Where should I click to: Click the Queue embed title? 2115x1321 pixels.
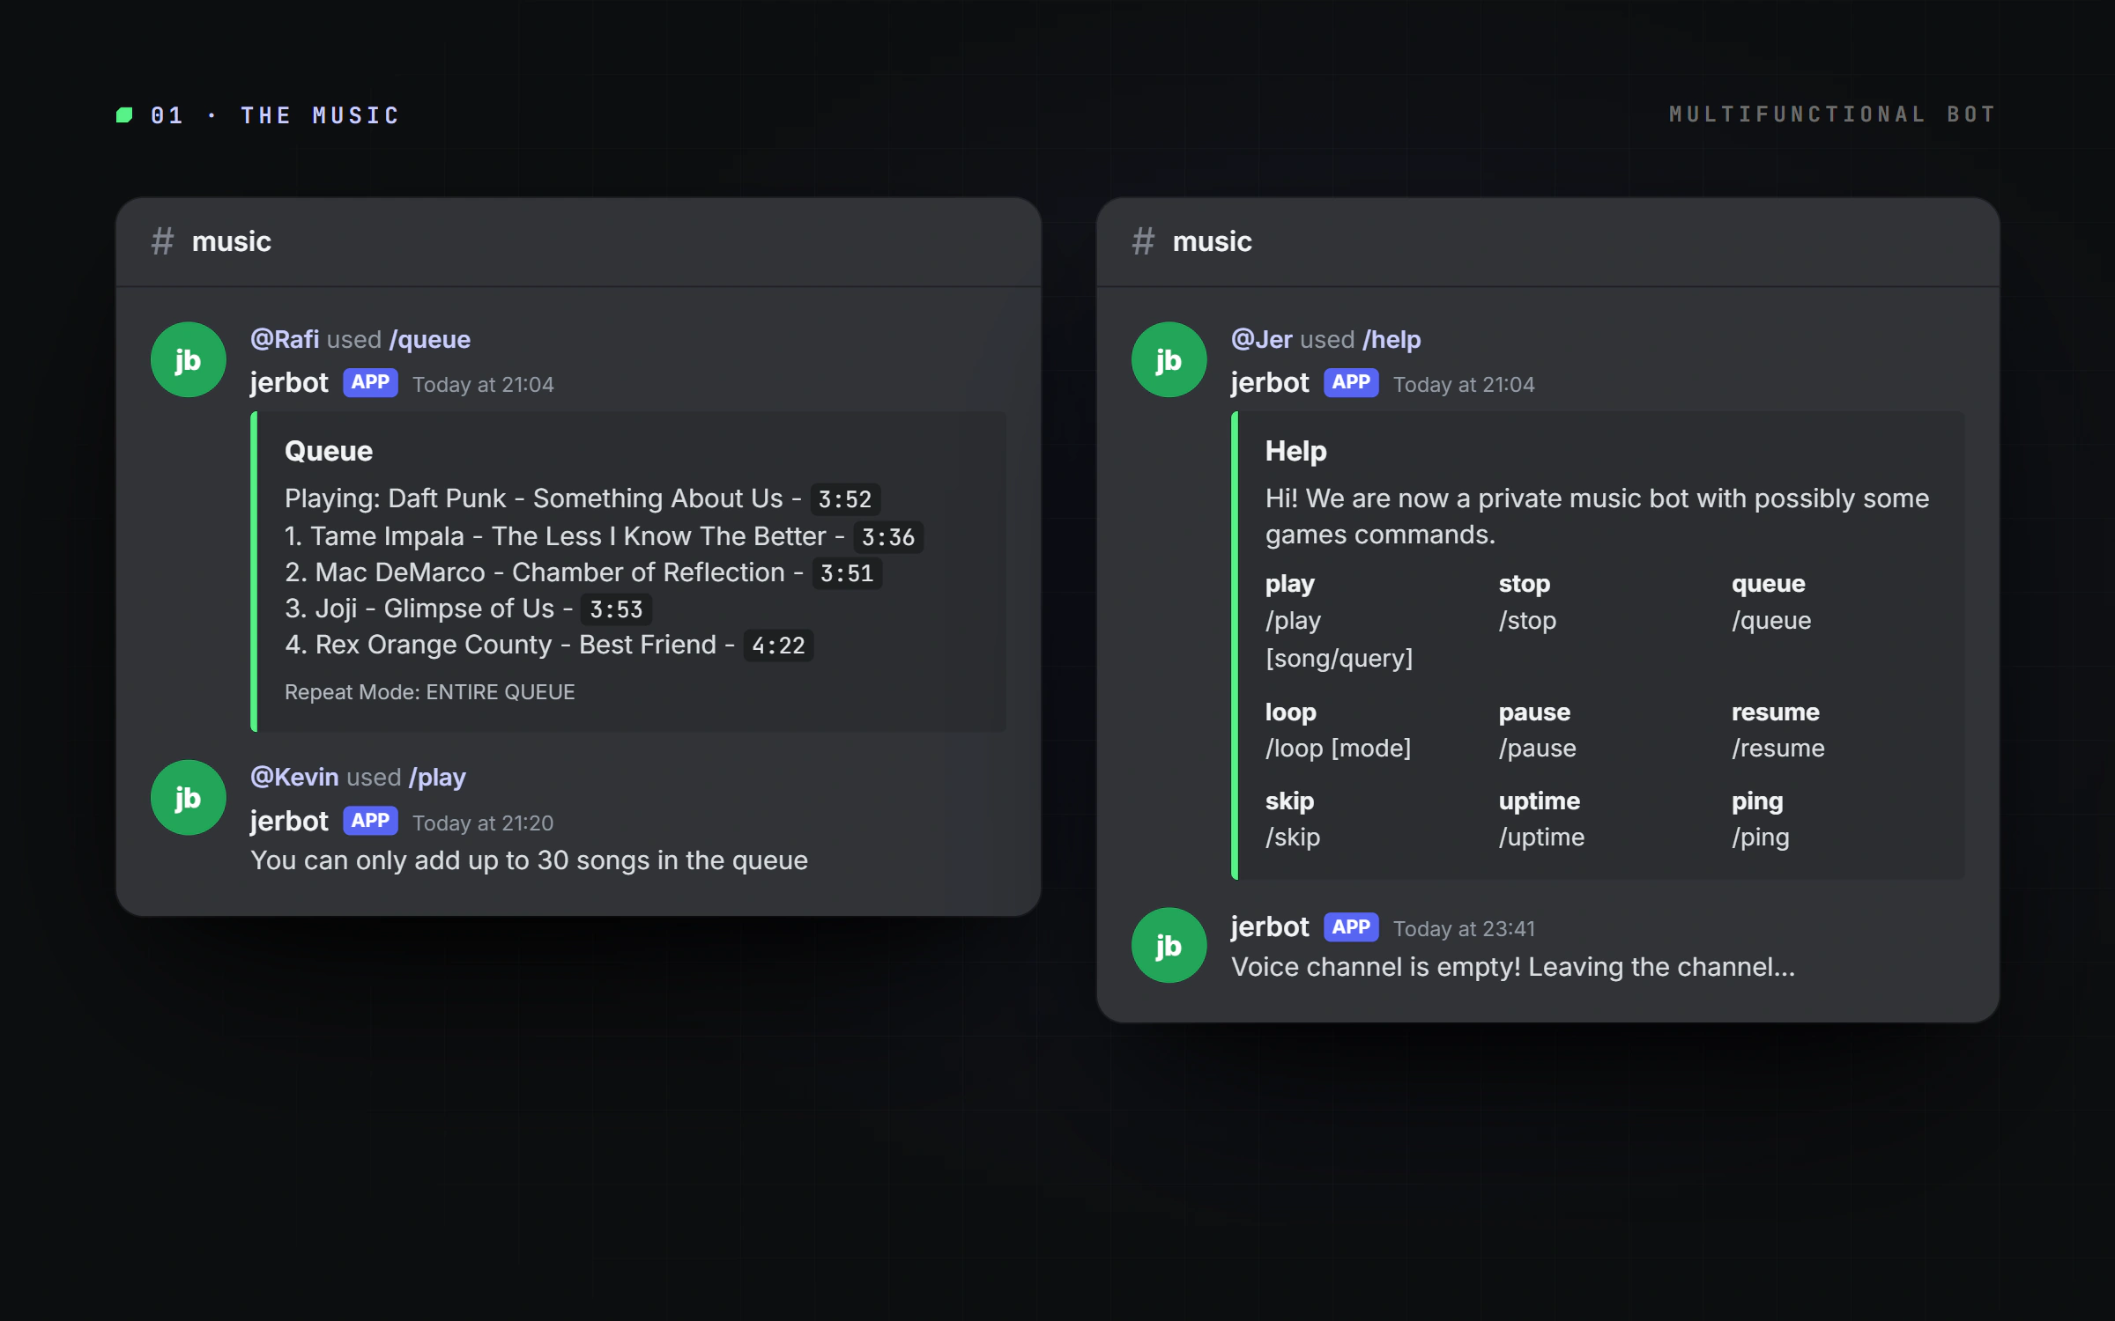(x=329, y=451)
